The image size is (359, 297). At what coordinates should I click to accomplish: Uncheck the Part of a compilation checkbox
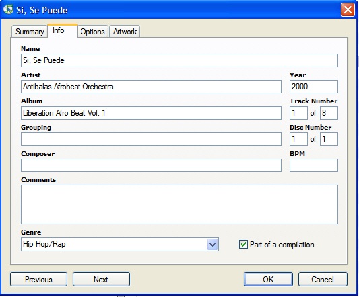(x=243, y=244)
